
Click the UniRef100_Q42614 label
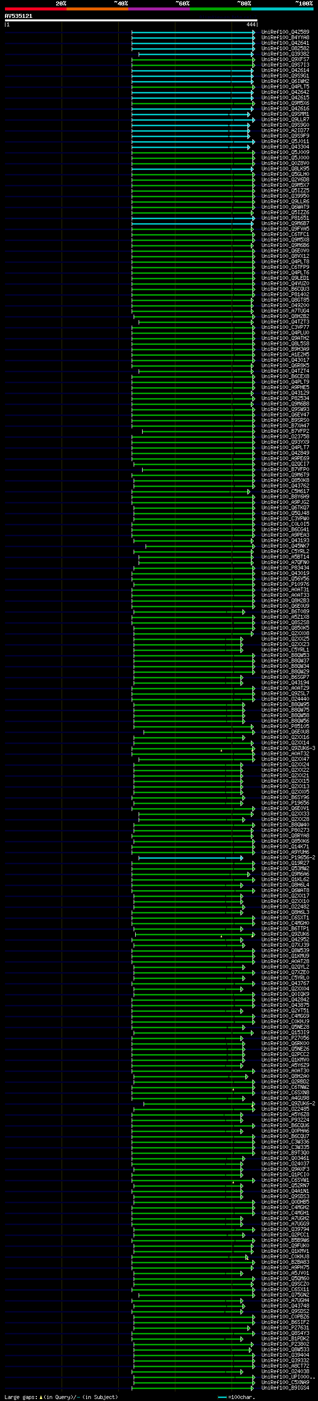click(x=285, y=70)
